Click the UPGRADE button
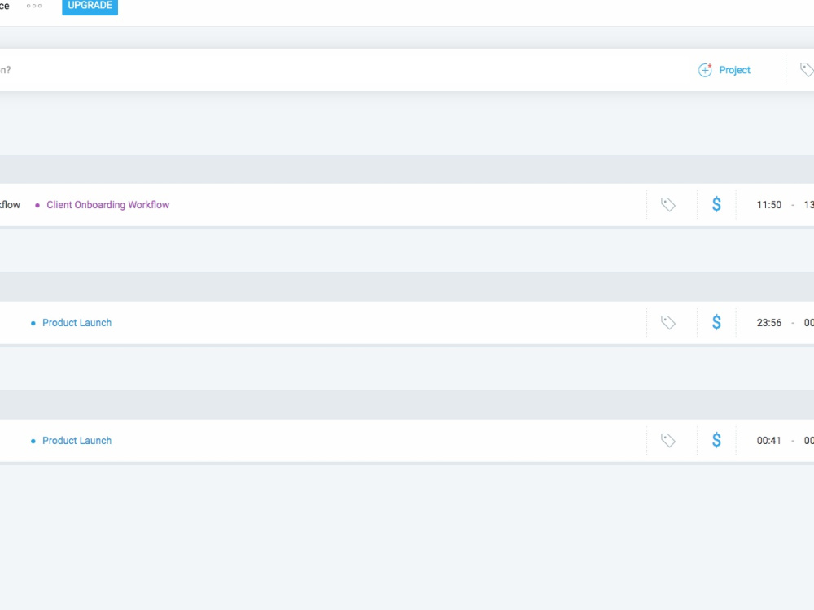Viewport: 814px width, 610px height. coord(90,6)
